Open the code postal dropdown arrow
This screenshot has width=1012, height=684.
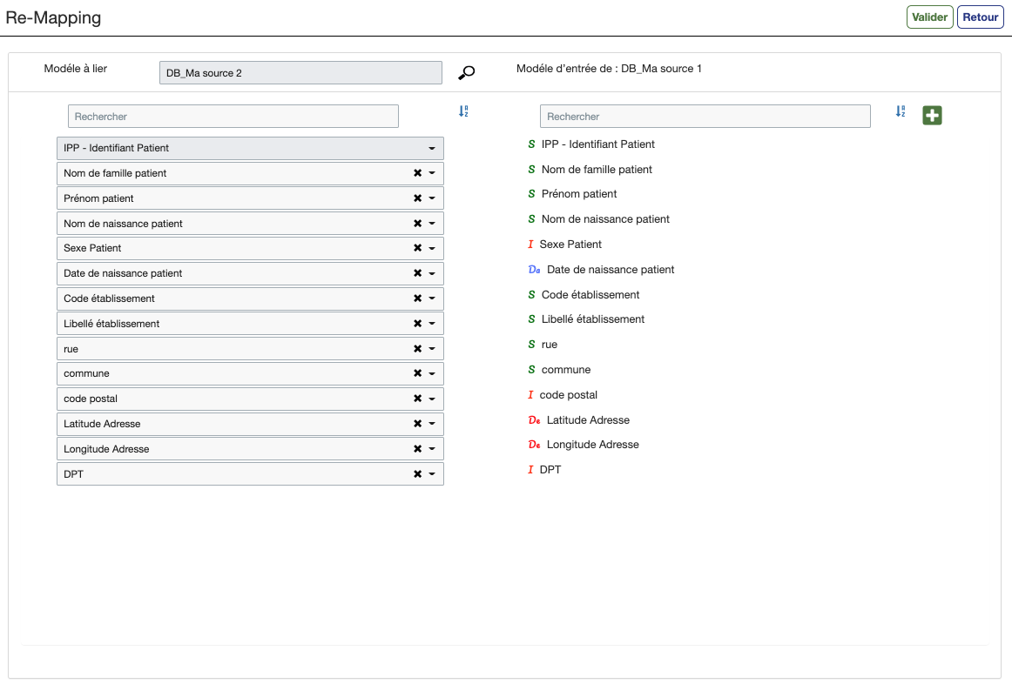[432, 399]
